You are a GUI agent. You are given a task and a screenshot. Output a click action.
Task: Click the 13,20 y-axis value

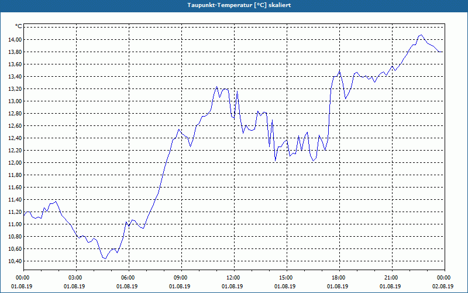pyautogui.click(x=16, y=89)
